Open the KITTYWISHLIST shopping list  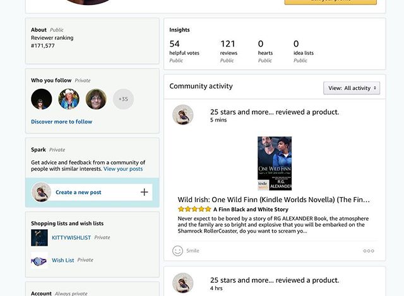pyautogui.click(x=71, y=237)
